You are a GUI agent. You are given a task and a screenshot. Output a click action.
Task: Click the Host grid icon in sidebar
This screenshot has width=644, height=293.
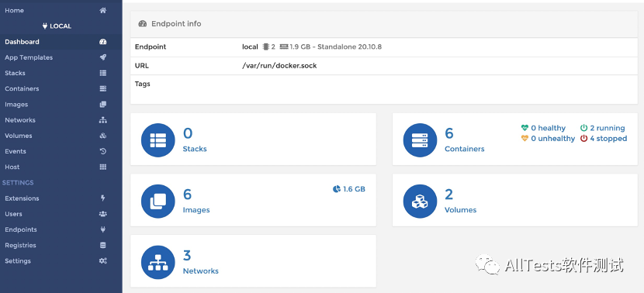(103, 167)
